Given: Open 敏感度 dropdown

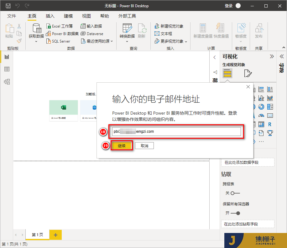Looking at the screenshot, I should (x=241, y=42).
